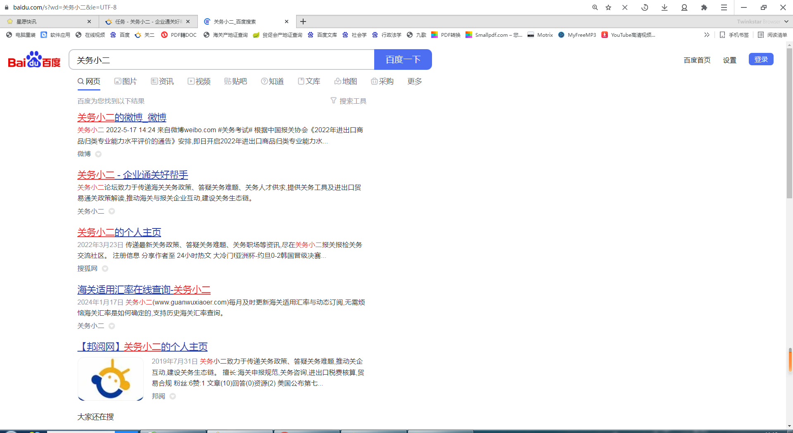Open 搜索工具 filter options

[x=349, y=101]
